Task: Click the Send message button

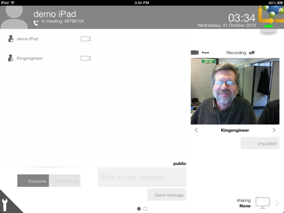Action: click(167, 194)
